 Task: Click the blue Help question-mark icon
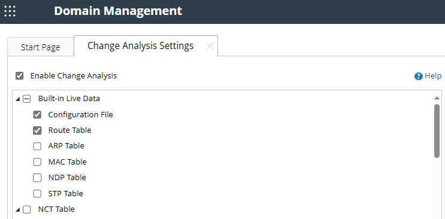[x=419, y=77]
